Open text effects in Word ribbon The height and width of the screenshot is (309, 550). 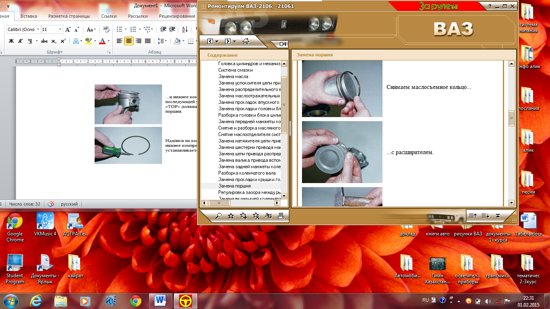pos(76,41)
